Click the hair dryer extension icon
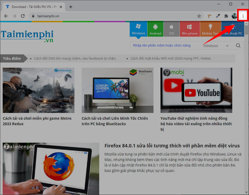The height and width of the screenshot is (195, 249). (210, 16)
